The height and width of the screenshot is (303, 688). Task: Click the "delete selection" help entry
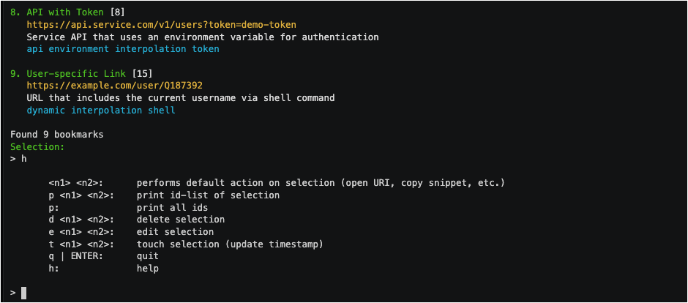(x=180, y=220)
